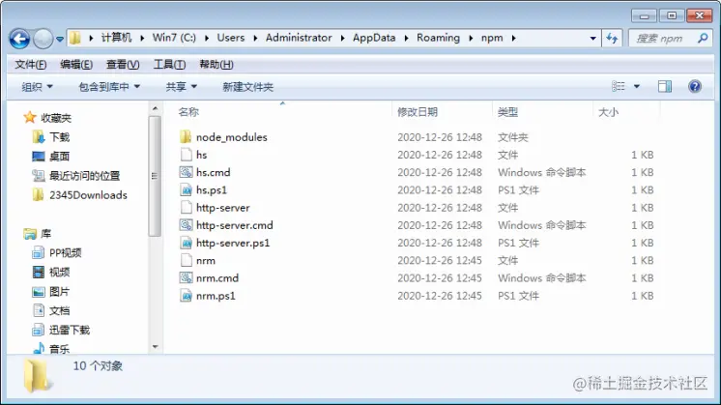Click the Forward navigation arrow button
The width and height of the screenshot is (721, 405).
coord(43,39)
